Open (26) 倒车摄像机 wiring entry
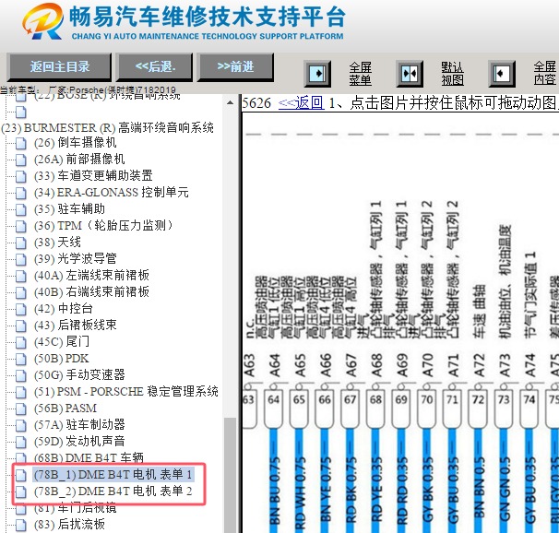Screen dimensions: 559x533 [x=76, y=143]
